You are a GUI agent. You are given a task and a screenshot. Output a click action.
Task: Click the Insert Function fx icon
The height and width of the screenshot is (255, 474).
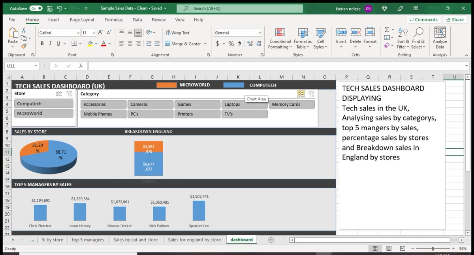pos(81,66)
